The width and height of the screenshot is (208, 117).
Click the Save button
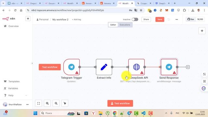[x=160, y=19]
